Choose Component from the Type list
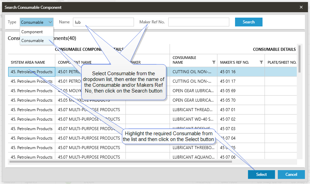 (37, 32)
